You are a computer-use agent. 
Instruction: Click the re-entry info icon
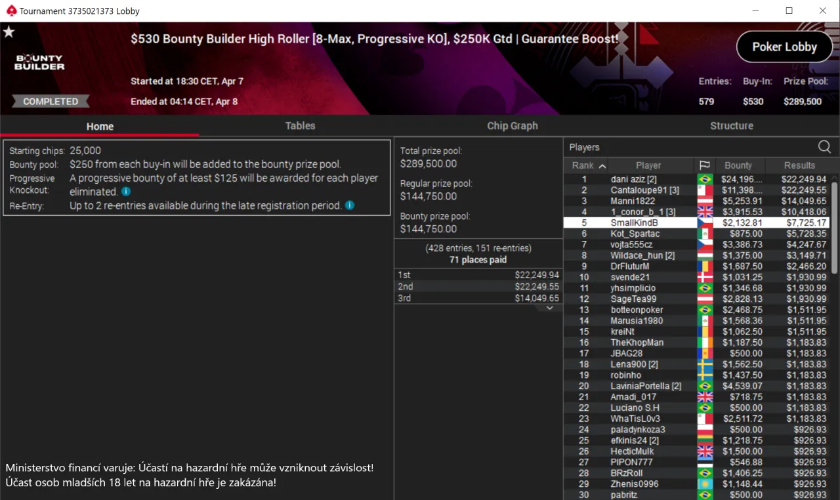click(350, 205)
